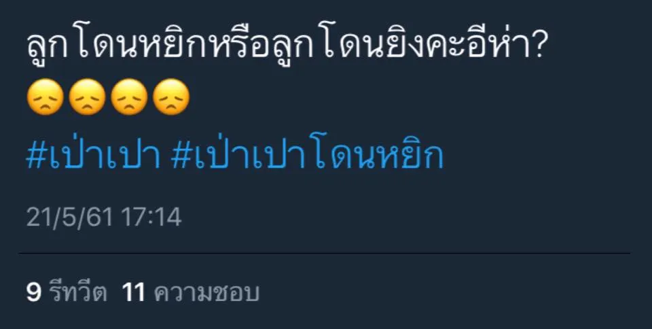Click the fourth sad face emoji
Image resolution: width=652 pixels, height=329 pixels.
coord(171,97)
